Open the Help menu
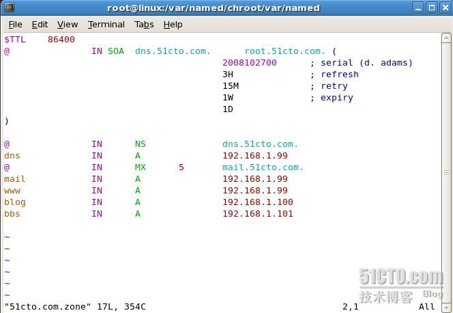The image size is (453, 313). click(173, 25)
